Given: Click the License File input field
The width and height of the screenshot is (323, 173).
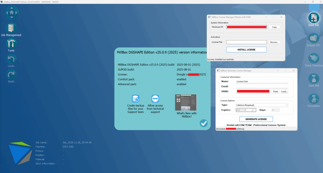Looking at the screenshot, I should point(246,42).
